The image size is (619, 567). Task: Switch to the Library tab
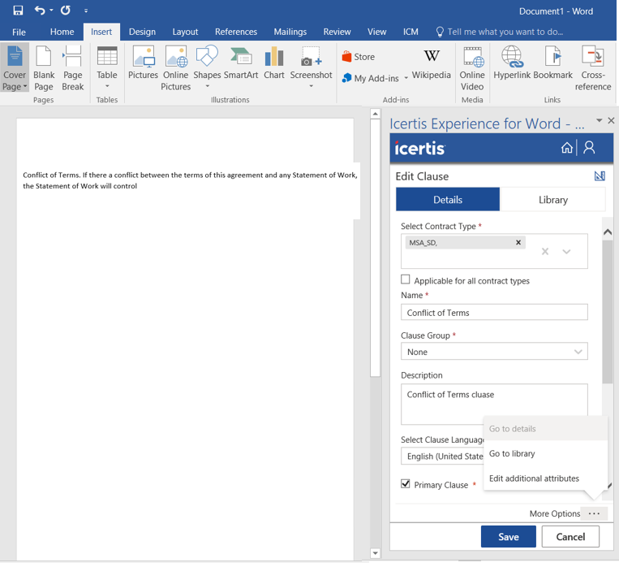tap(552, 200)
